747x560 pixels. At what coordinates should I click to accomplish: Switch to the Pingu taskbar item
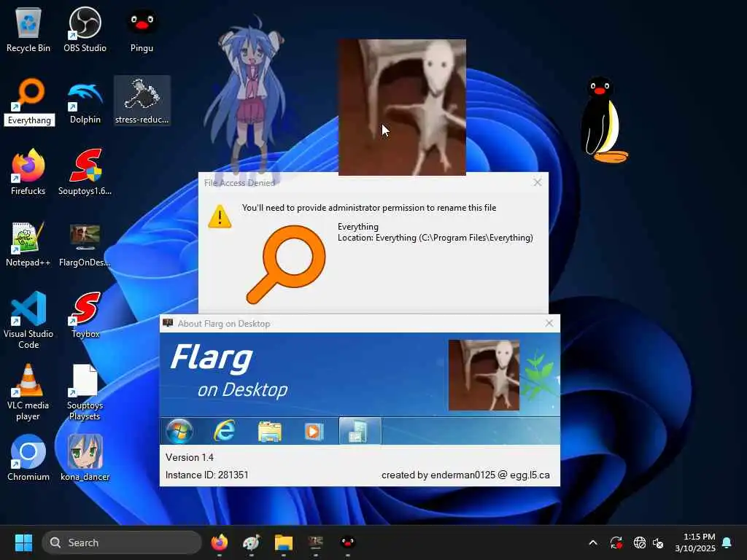click(x=348, y=542)
